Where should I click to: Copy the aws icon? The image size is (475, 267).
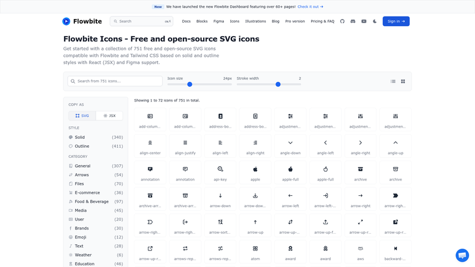tap(360, 252)
